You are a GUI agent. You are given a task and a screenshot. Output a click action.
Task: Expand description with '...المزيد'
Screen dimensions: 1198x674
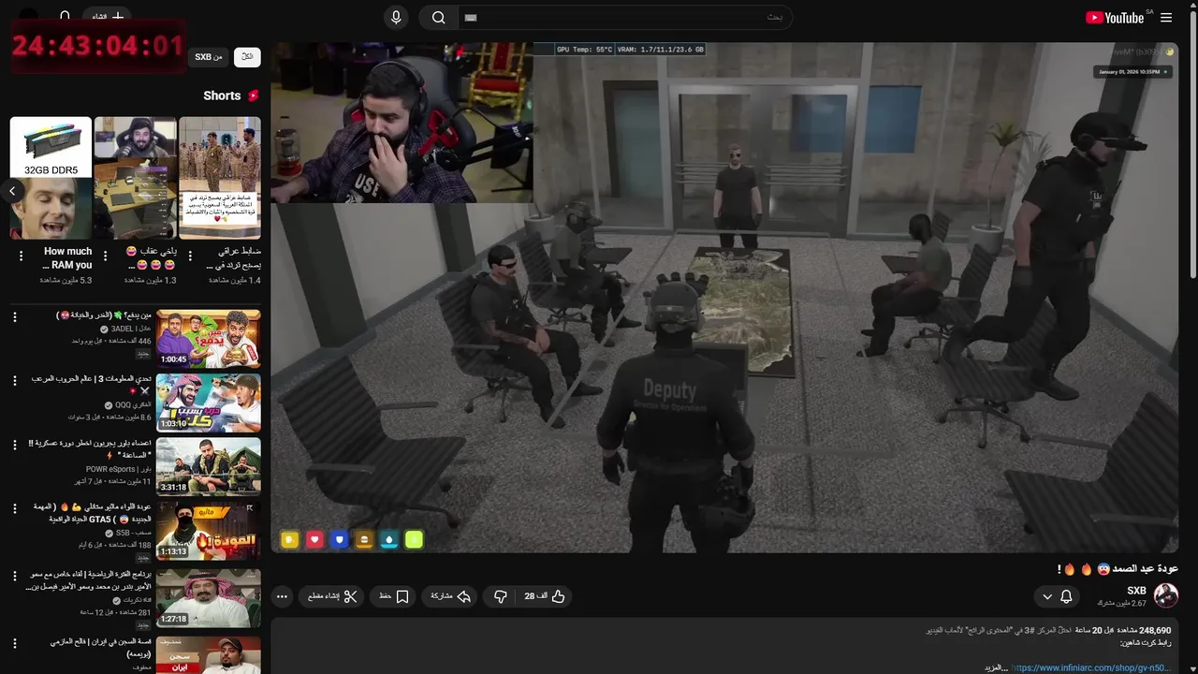click(x=996, y=667)
